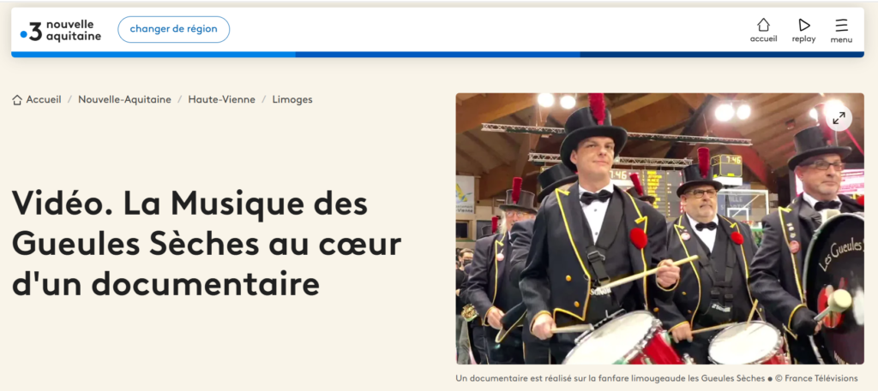The height and width of the screenshot is (391, 878).
Task: Open the Limoges breadcrumb link
Action: (x=292, y=99)
